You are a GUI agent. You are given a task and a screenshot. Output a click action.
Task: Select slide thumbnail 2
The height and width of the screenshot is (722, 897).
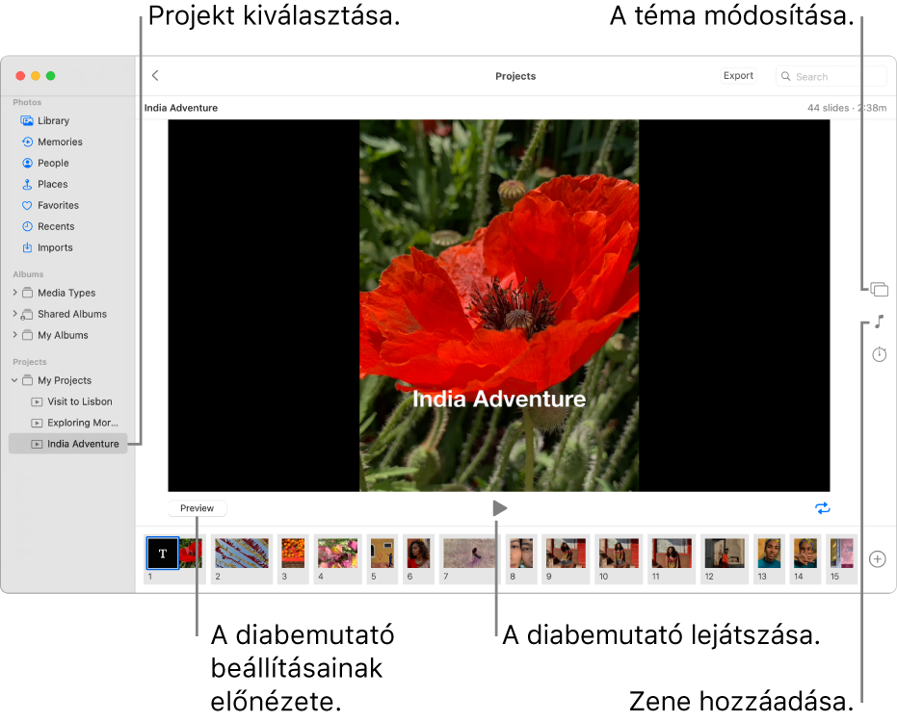pyautogui.click(x=242, y=553)
